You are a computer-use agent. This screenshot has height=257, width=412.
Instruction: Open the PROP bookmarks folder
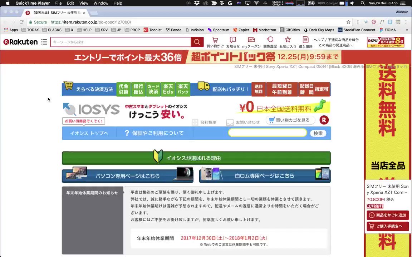pos(132,30)
